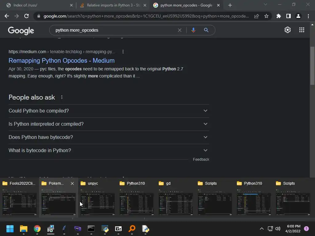
Task: Open the network status tray icon
Action: pos(270,229)
